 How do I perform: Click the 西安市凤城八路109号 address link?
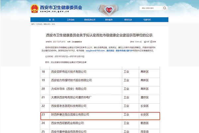[124, 51]
